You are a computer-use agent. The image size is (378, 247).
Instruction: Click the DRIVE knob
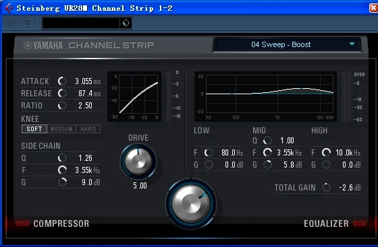click(138, 162)
